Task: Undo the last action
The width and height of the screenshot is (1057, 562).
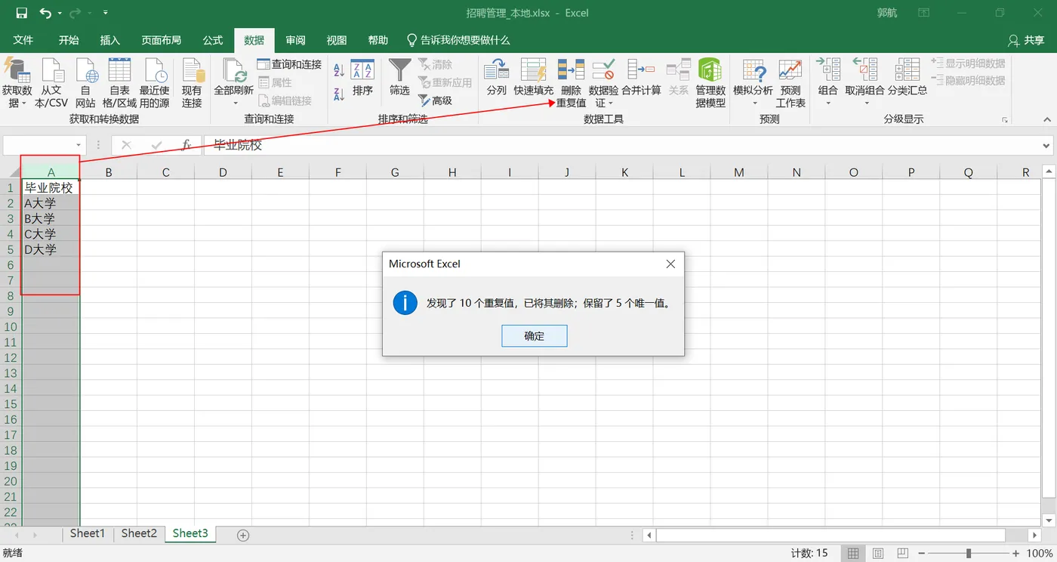Action: pyautogui.click(x=45, y=13)
